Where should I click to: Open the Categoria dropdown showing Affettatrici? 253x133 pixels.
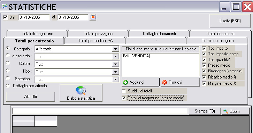(115, 49)
